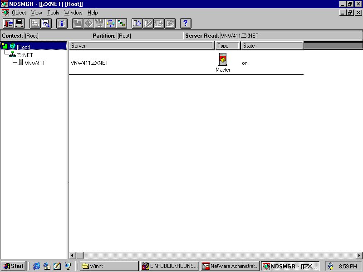
Task: Click the Check Synchronization arrows icon
Action: [110, 24]
